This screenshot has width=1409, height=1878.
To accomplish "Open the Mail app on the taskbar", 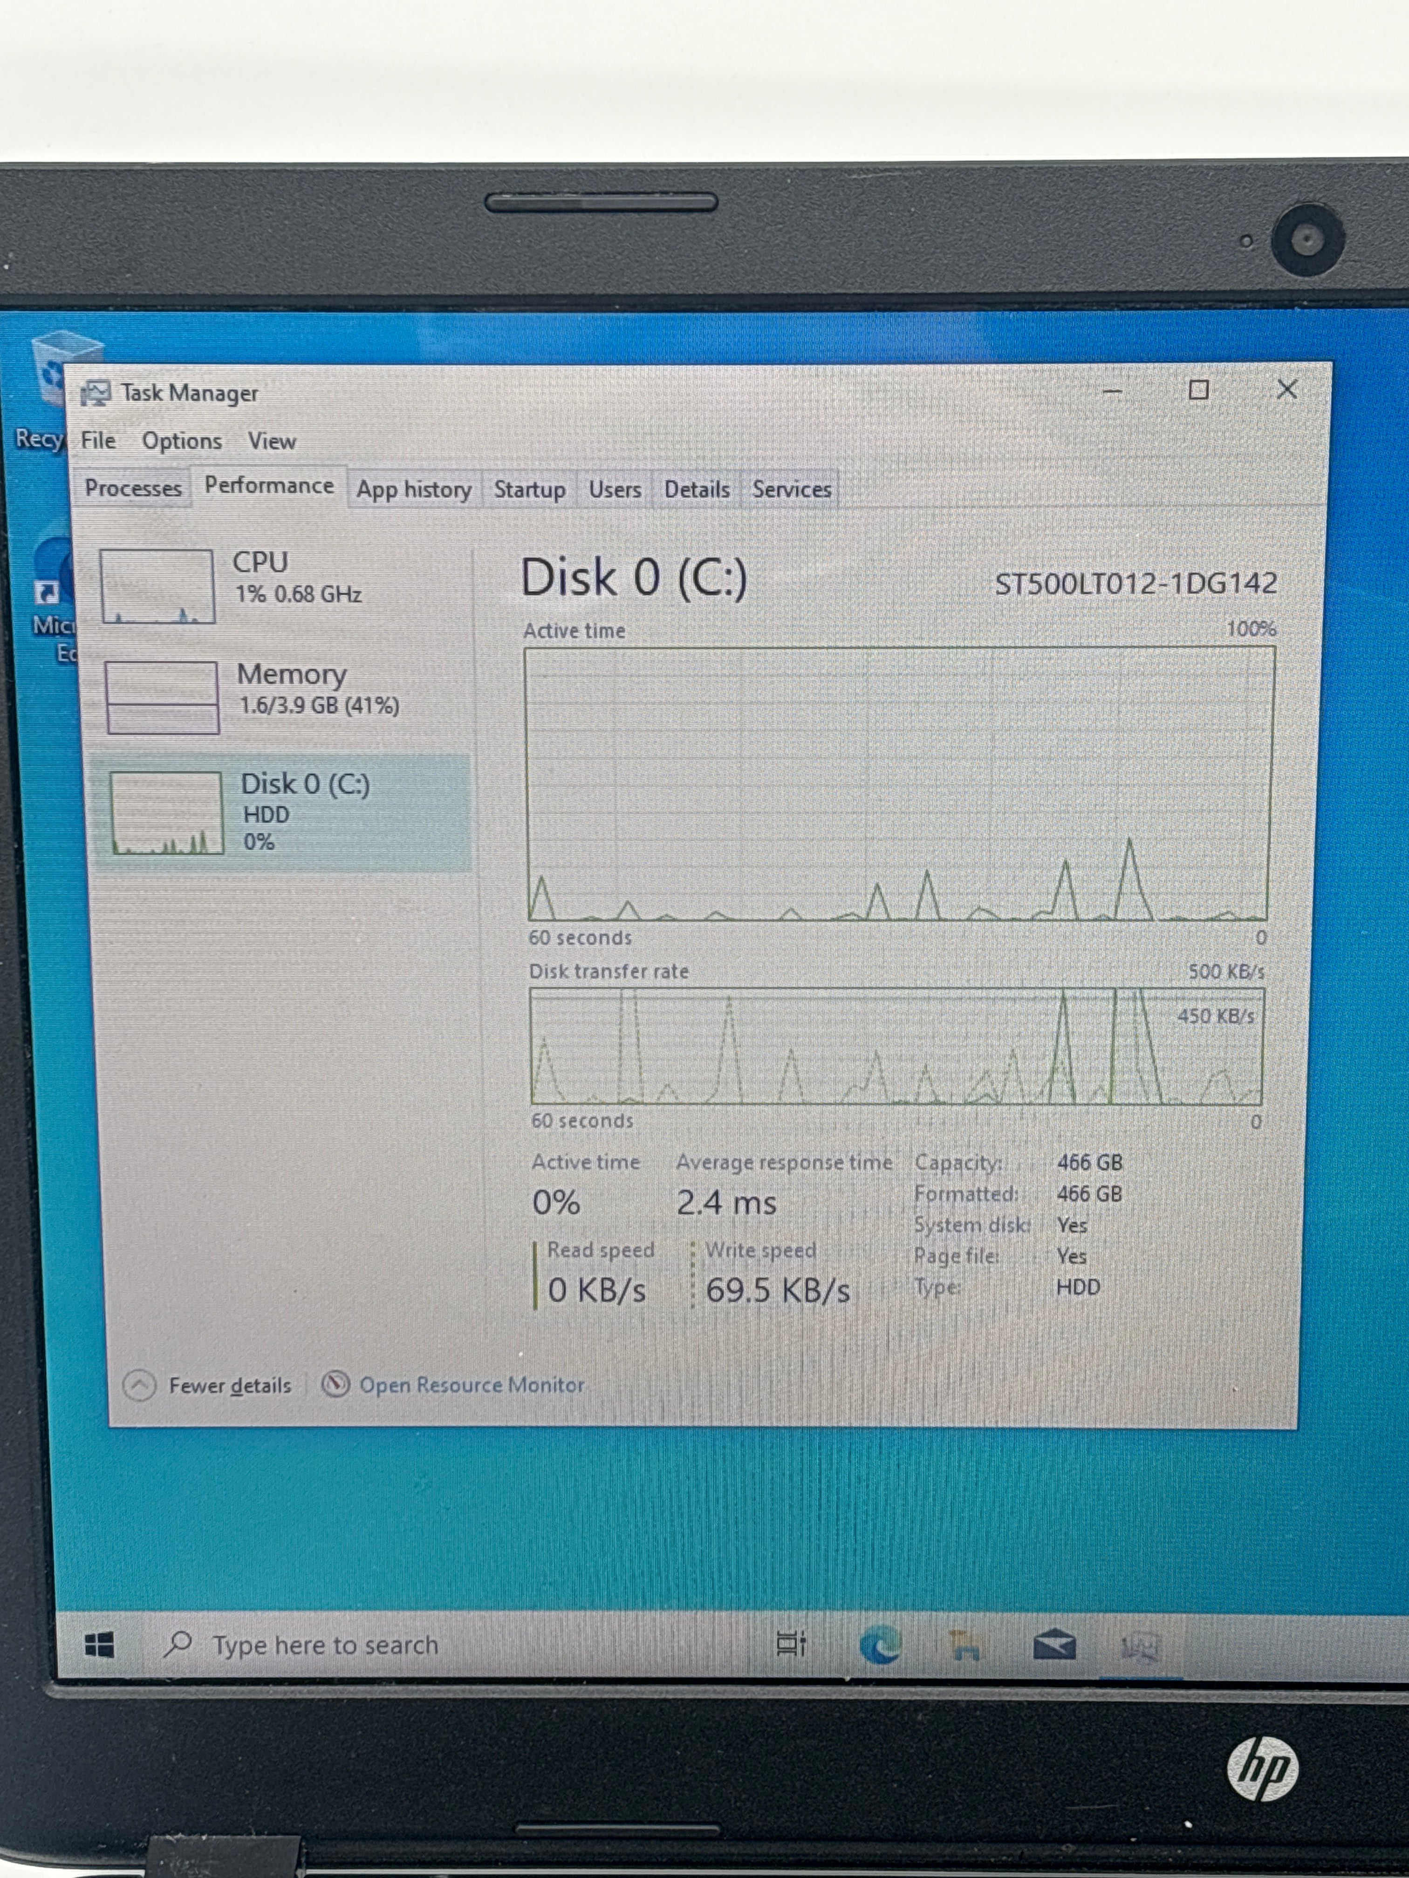I will pos(1054,1646).
